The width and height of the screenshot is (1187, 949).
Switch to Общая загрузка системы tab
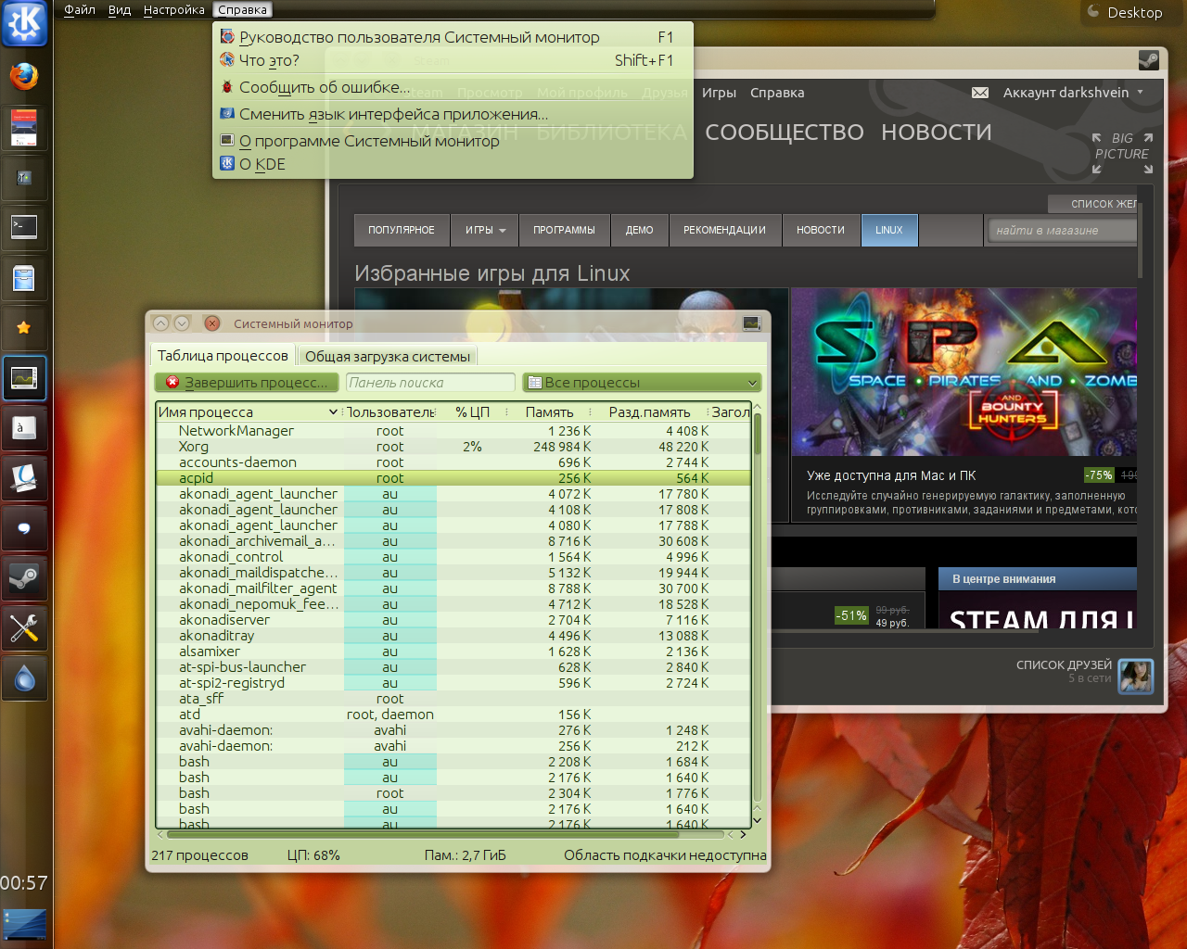point(388,357)
